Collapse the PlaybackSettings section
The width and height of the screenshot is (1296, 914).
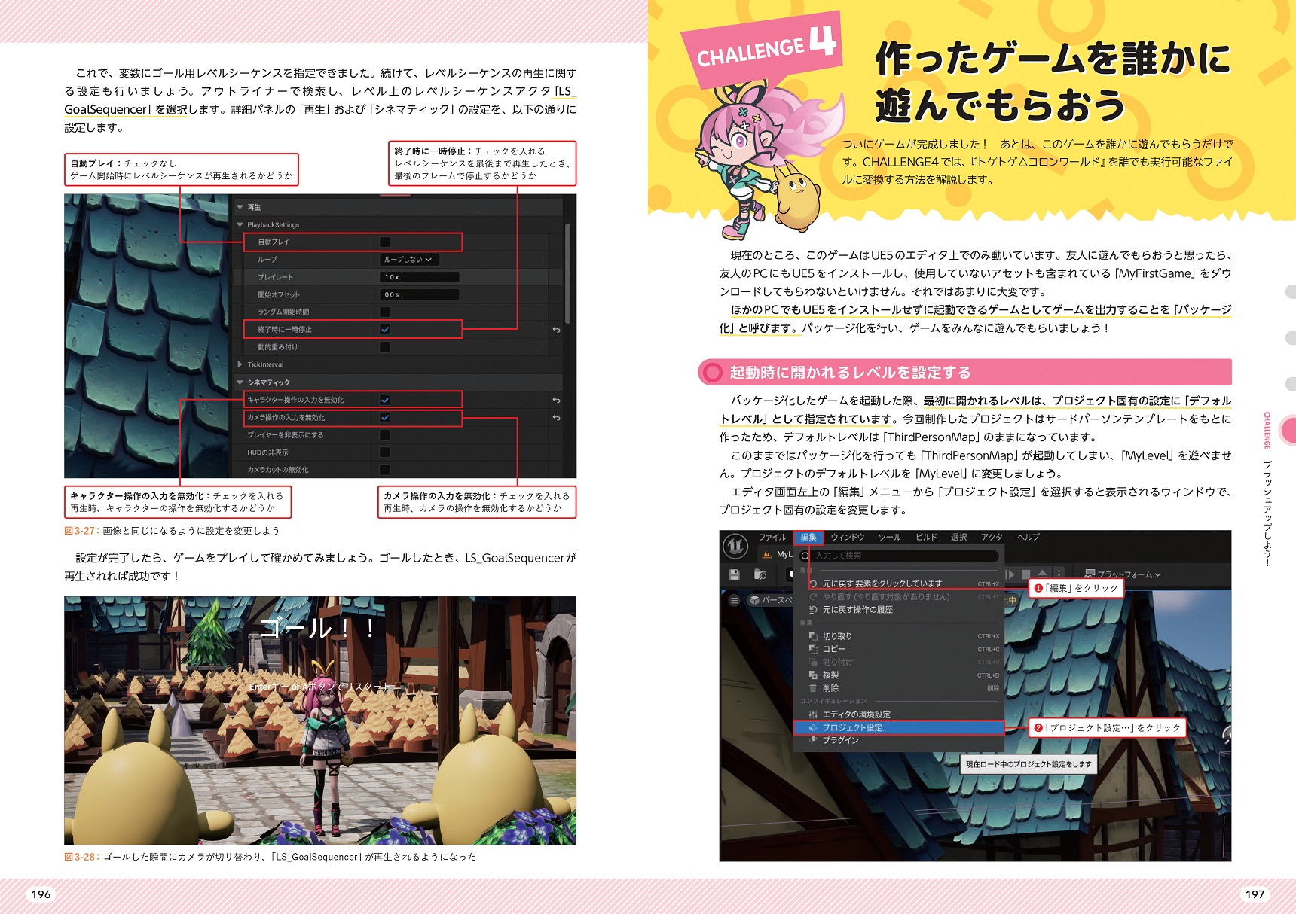(x=240, y=225)
